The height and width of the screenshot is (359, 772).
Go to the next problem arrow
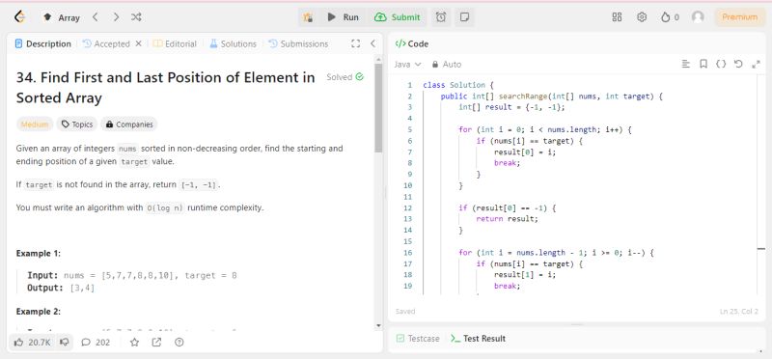pyautogui.click(x=116, y=17)
